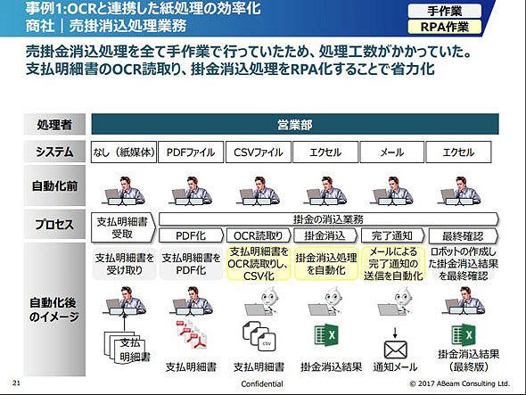Click the © 2017 ABeam Consulting Ltd. notice
Screen dimensions: 526x395
click(459, 383)
